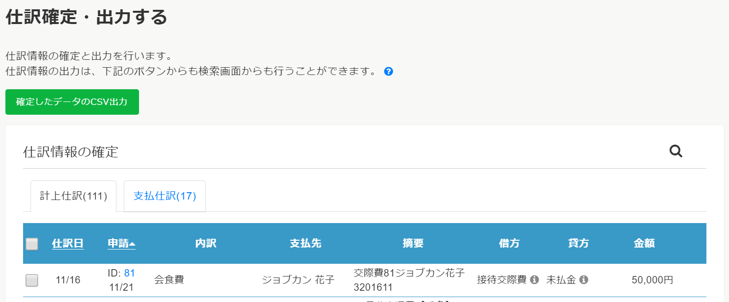Open search with the magnifier icon
This screenshot has width=729, height=302.
(676, 151)
